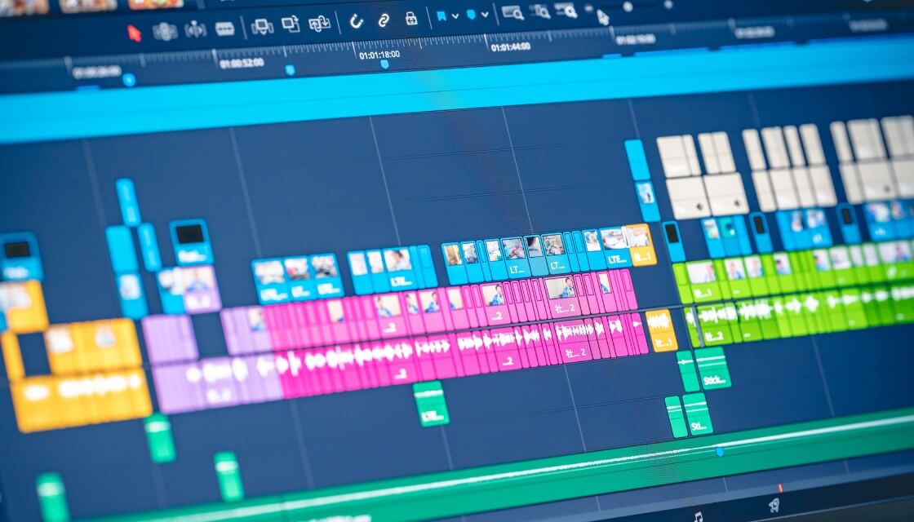
Task: Toggle the Position Lock padlock
Action: click(411, 18)
